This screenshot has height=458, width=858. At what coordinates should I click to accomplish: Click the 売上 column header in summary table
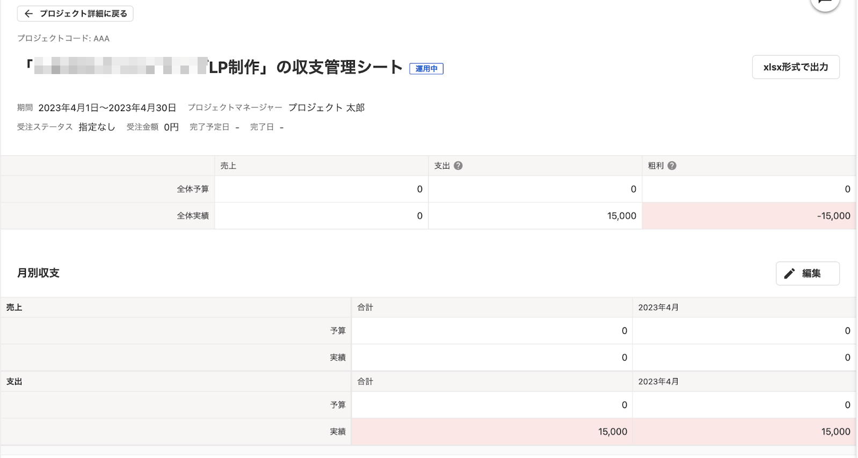[228, 166]
